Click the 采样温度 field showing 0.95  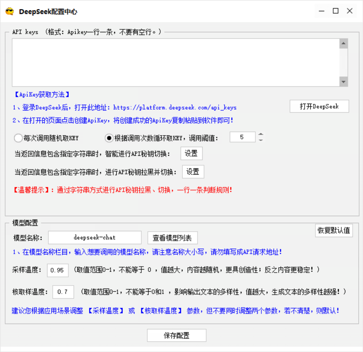pyautogui.click(x=57, y=270)
